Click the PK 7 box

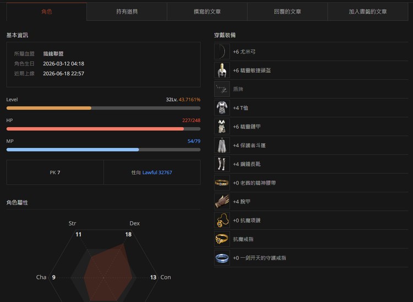[55, 172]
